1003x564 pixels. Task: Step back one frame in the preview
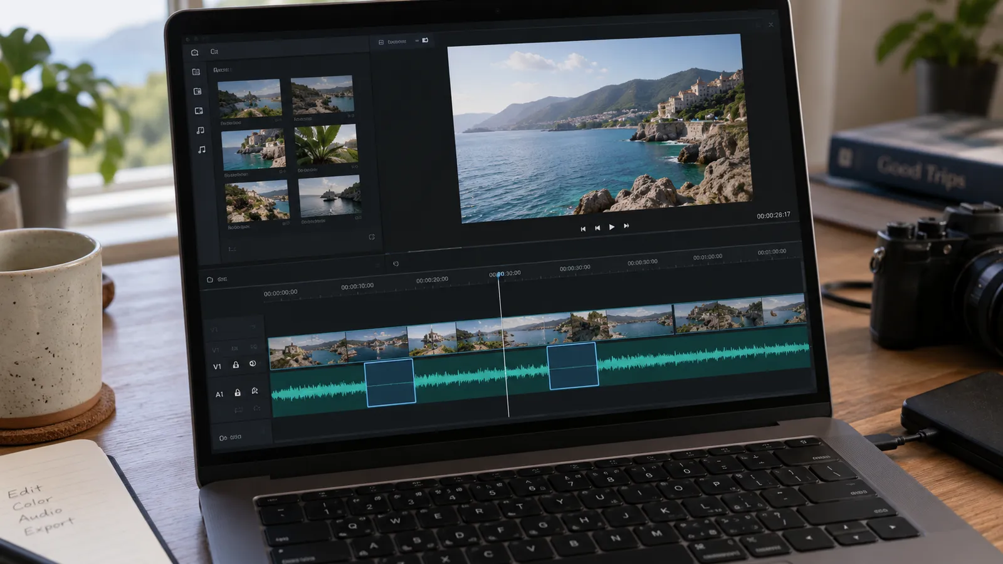(x=597, y=228)
